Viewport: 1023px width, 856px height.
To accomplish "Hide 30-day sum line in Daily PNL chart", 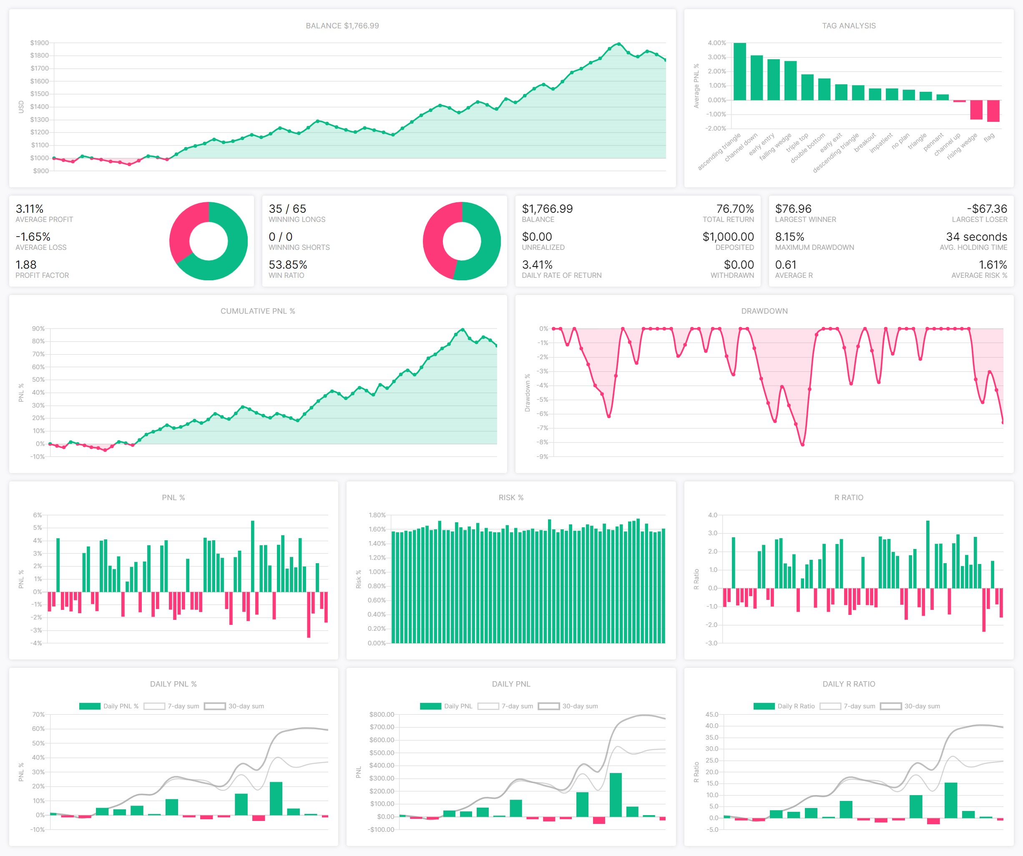I will coord(568,706).
